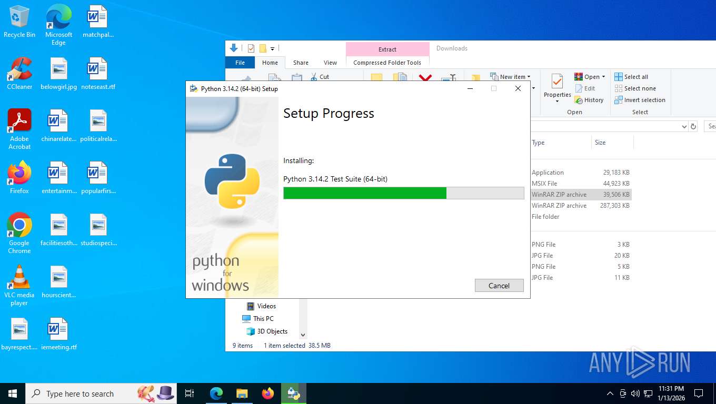Expand the address bar history dropdown
716x404 pixels.
tap(684, 126)
